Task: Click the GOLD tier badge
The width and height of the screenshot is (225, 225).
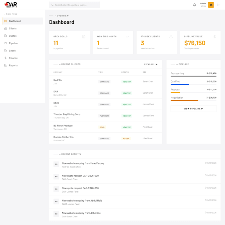Action: (102, 127)
